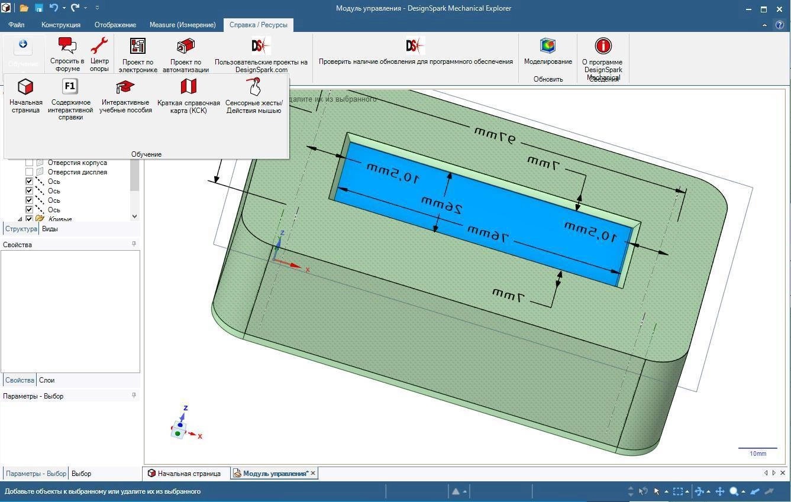Open spin tool options dropdown arrow
Image resolution: width=791 pixels, height=502 pixels.
click(x=709, y=492)
